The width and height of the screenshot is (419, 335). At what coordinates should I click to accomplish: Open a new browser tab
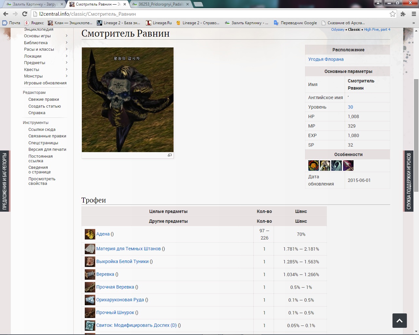(198, 4)
